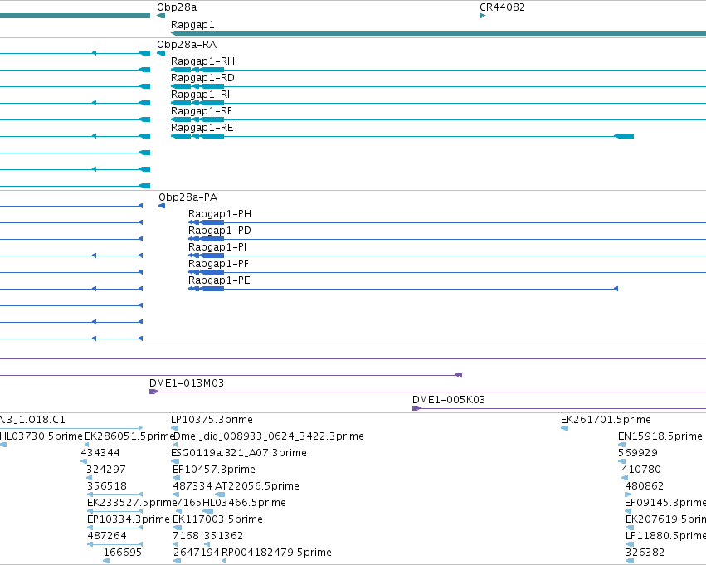Select AT22056.5prime EST label
This screenshot has width=706, height=565.
pyautogui.click(x=257, y=486)
